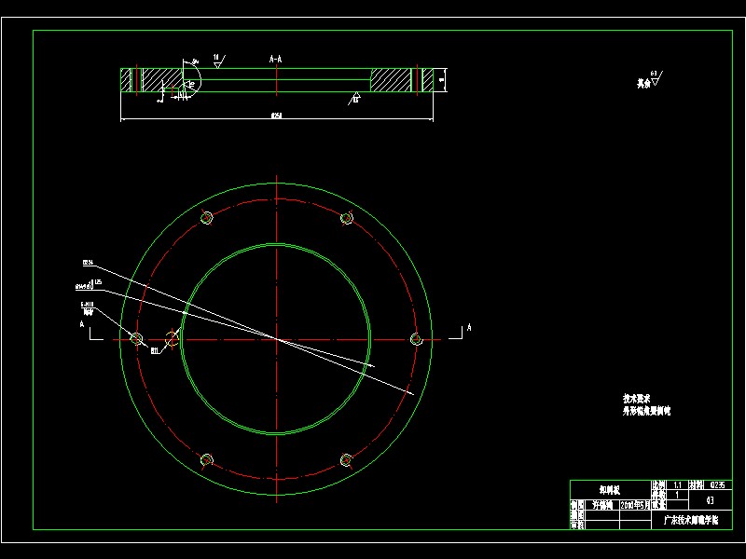The width and height of the screenshot is (746, 559).
Task: Select the 技术要求 heading text
Action: [x=637, y=399]
